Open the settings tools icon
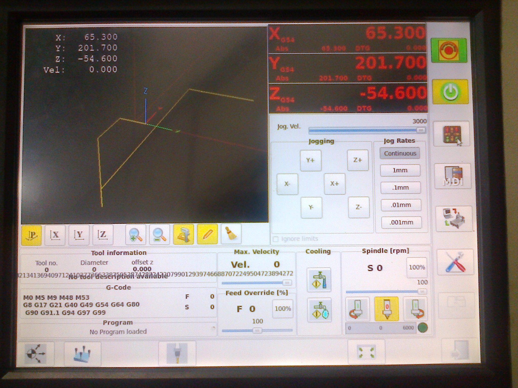The image size is (518, 388). click(455, 262)
